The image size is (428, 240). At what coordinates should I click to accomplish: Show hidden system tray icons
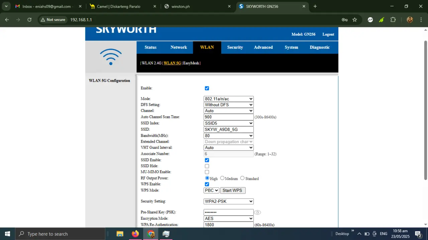(x=359, y=234)
